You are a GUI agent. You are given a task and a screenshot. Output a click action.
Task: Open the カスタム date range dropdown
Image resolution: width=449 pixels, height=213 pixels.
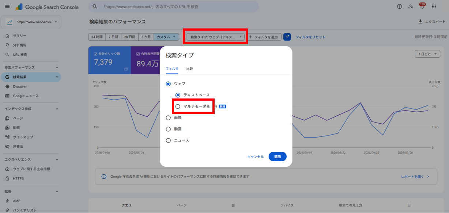tap(166, 37)
